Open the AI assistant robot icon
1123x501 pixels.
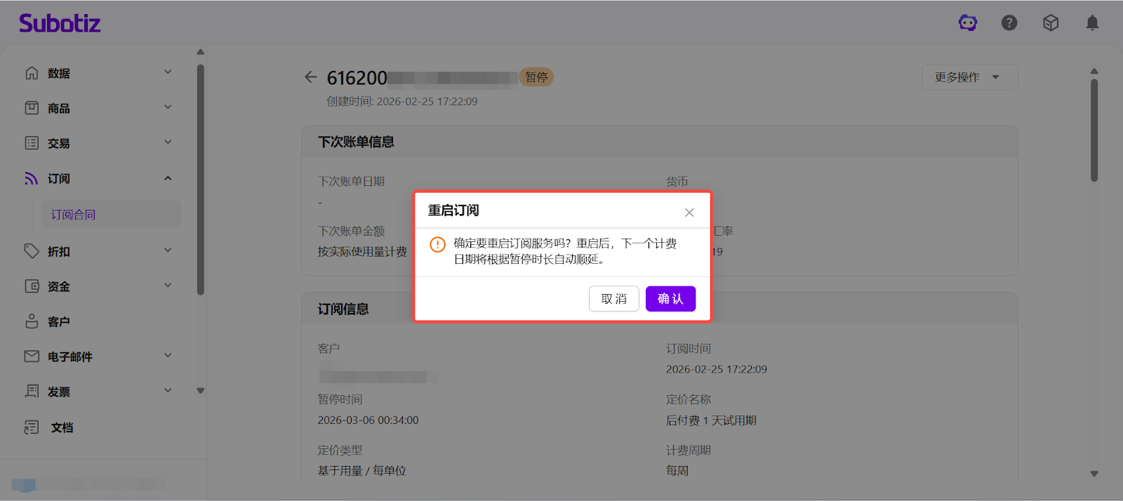(x=968, y=23)
